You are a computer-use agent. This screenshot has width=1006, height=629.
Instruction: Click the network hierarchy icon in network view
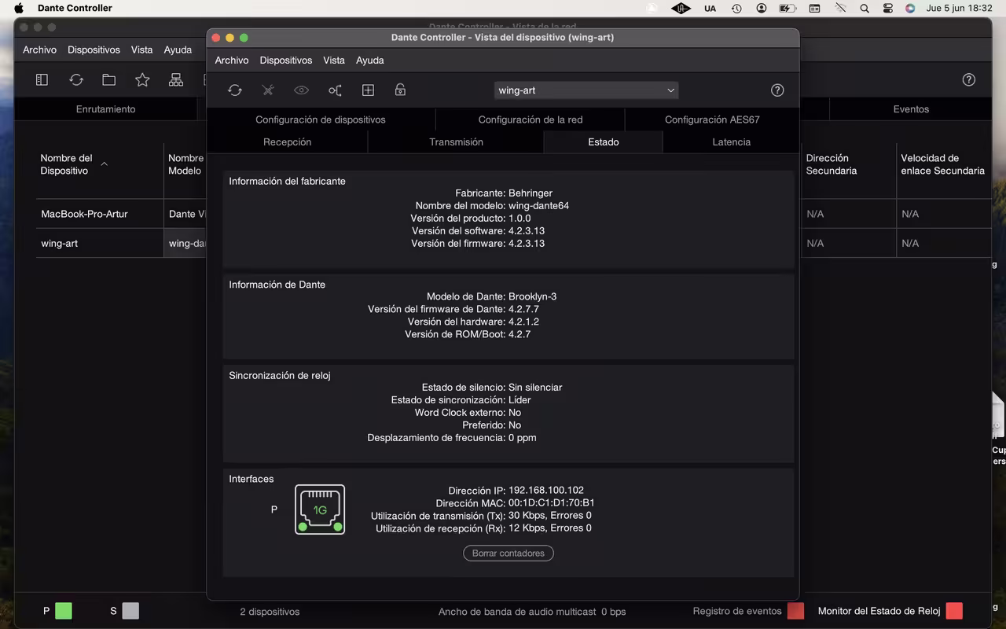pos(176,79)
